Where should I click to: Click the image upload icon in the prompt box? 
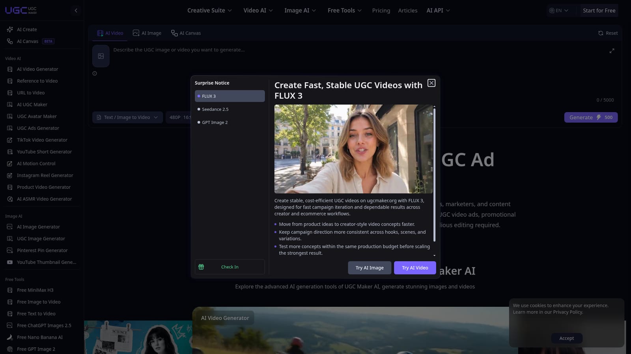[101, 56]
